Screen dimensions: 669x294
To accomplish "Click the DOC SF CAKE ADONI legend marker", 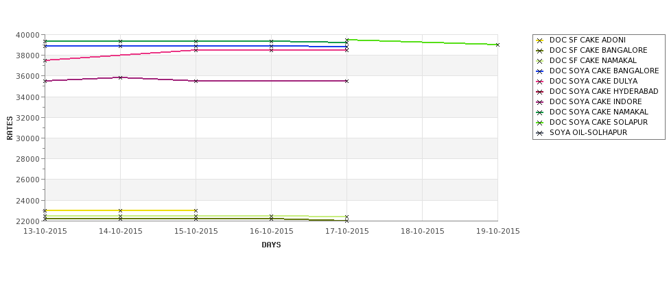I will 539,40.
